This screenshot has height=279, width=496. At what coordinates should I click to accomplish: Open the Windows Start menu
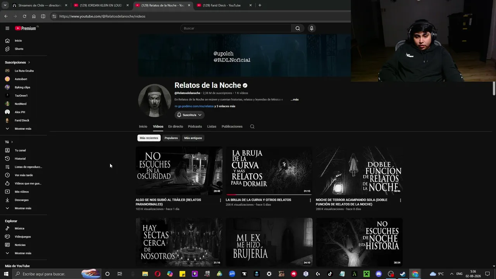click(x=6, y=274)
